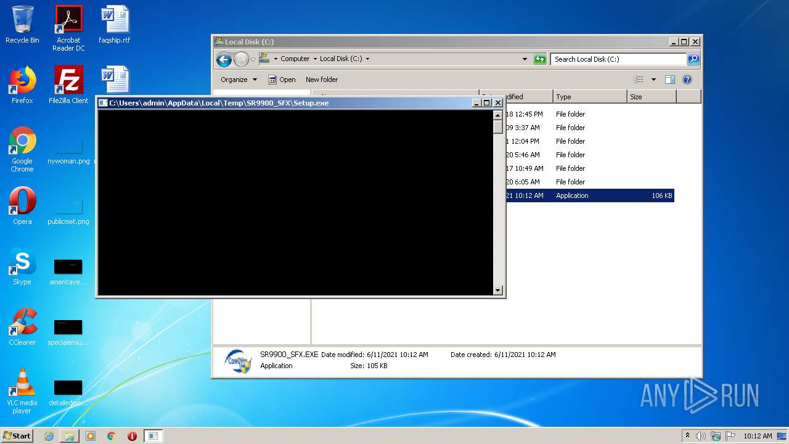
Task: Click the Action Center flag tray icon
Action: pyautogui.click(x=730, y=436)
